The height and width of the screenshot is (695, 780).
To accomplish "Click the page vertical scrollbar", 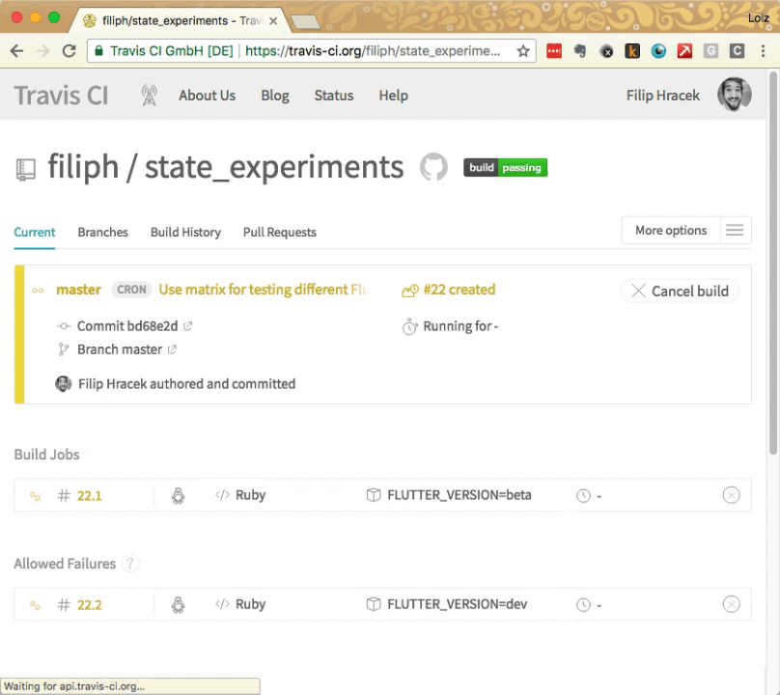I will (x=772, y=264).
